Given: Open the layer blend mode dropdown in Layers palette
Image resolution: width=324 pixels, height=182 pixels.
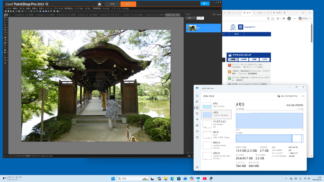Looking at the screenshot, I should point(190,18).
